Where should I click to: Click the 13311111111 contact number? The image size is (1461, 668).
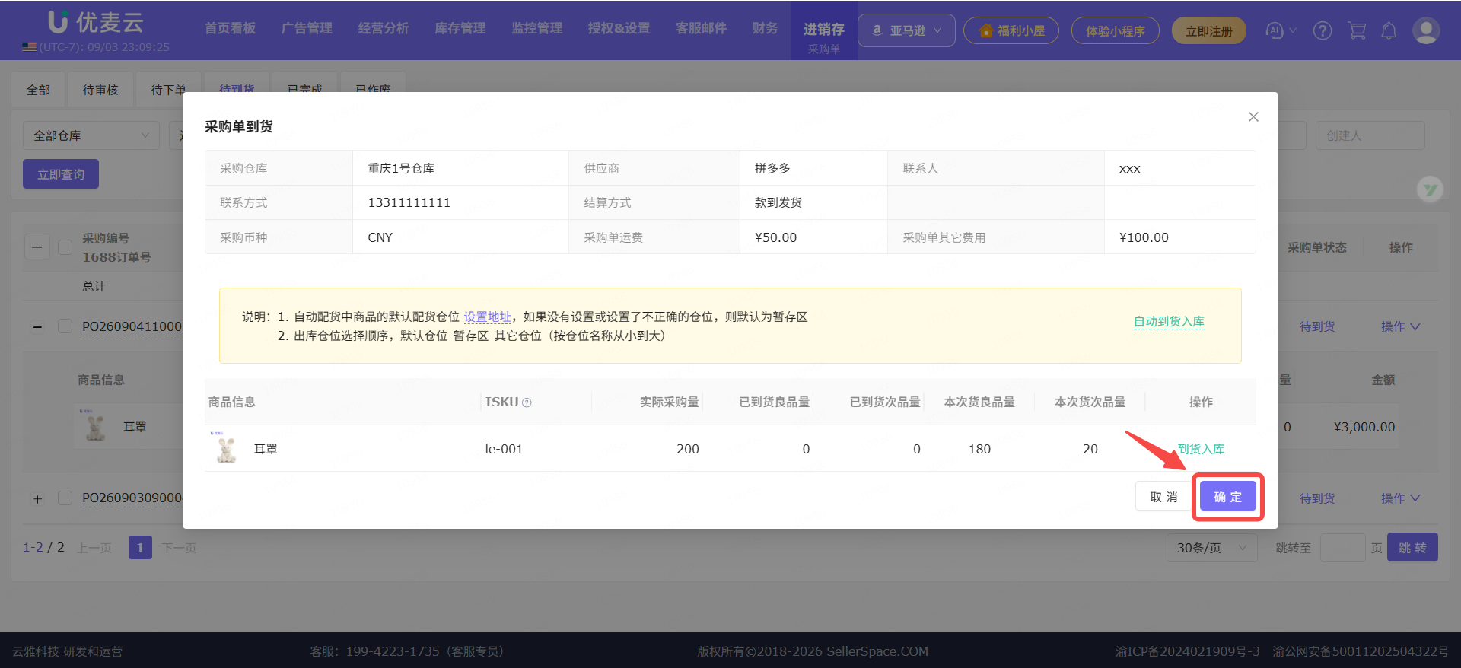pyautogui.click(x=409, y=202)
